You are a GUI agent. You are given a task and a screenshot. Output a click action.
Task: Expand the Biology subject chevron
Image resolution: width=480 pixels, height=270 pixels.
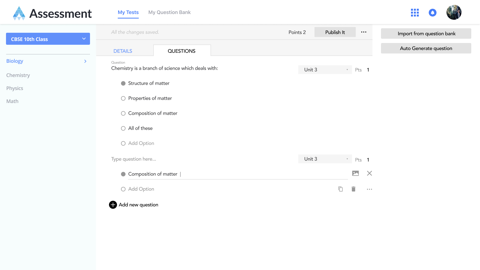pyautogui.click(x=85, y=61)
